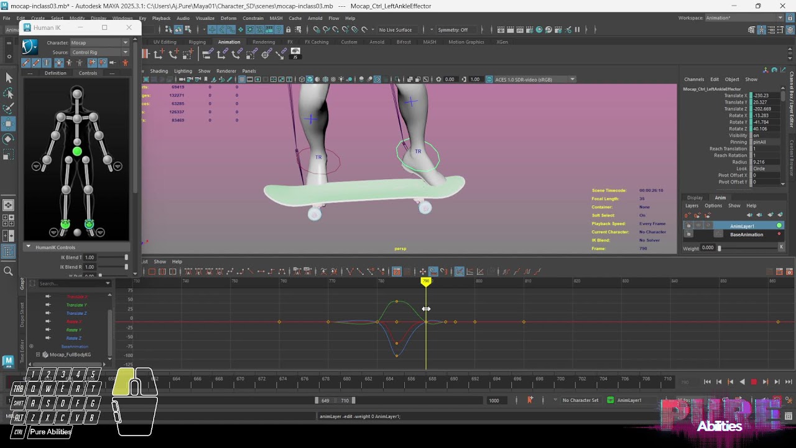Click the orange full body icon in HumanIK

(x=126, y=62)
